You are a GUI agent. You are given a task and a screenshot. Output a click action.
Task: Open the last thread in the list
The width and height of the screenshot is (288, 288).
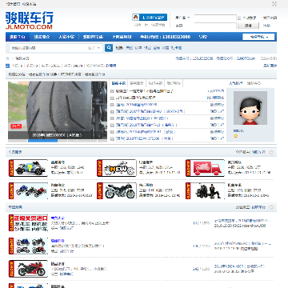coord(144,138)
